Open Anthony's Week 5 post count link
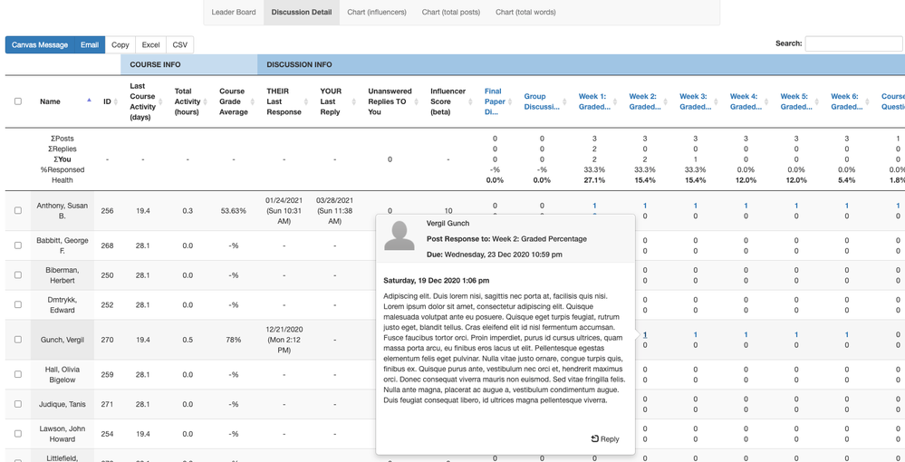The width and height of the screenshot is (905, 462). click(x=796, y=206)
